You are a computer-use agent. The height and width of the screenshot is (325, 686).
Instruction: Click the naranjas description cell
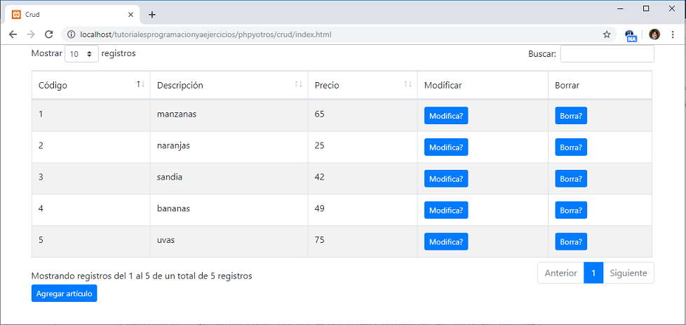tap(229, 147)
